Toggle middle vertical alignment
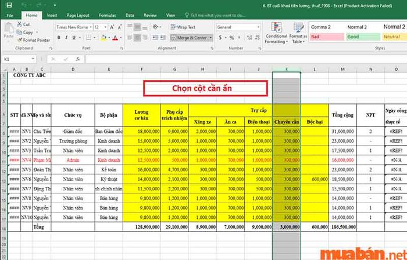The width and height of the screenshot is (407, 260). click(137, 27)
